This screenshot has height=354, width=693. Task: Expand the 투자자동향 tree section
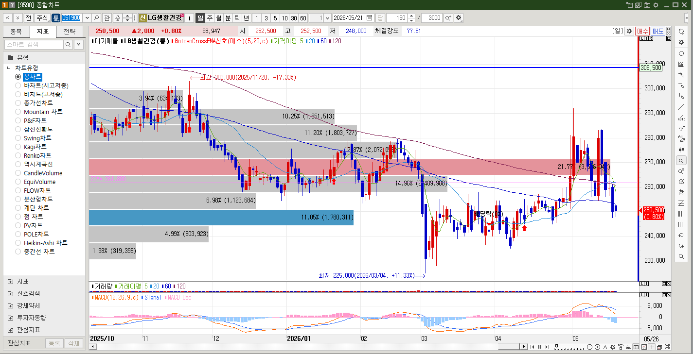tap(10, 318)
